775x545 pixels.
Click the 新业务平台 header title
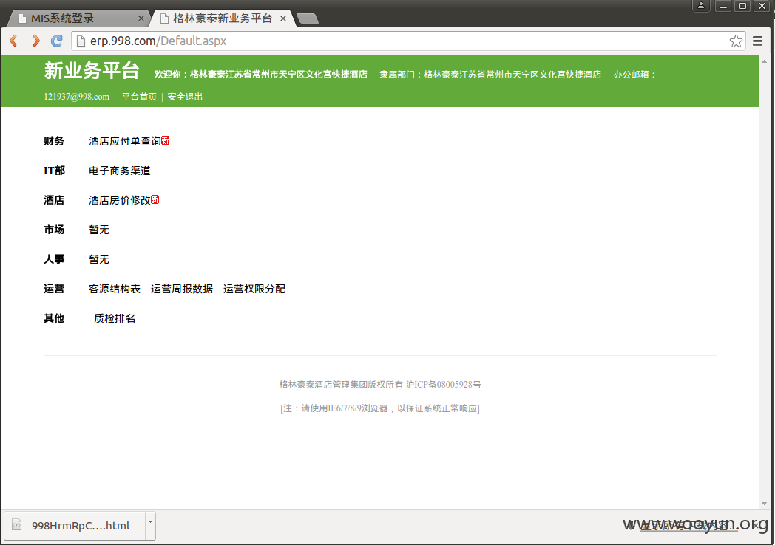coord(92,71)
